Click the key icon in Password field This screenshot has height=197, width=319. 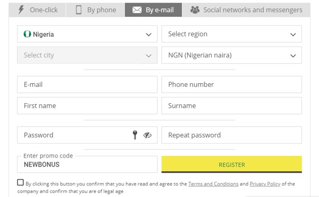[x=135, y=135]
